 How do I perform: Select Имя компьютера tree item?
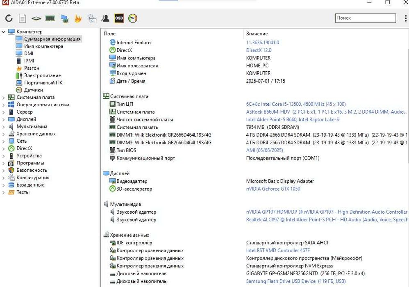43,46
